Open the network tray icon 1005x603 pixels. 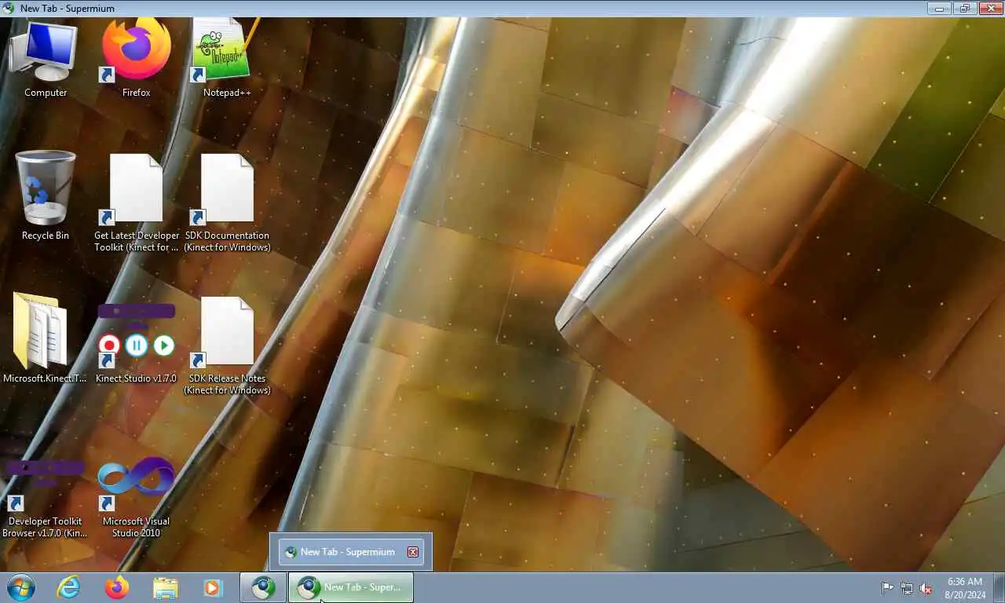(x=907, y=588)
